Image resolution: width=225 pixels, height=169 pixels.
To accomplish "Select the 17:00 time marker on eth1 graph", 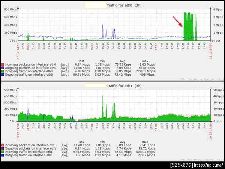I will [x=156, y=127].
